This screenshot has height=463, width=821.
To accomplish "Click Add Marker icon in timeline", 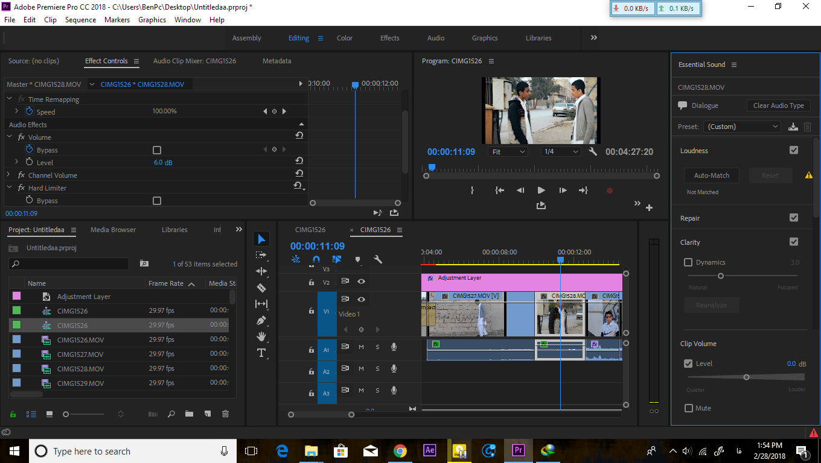I will click(x=357, y=259).
